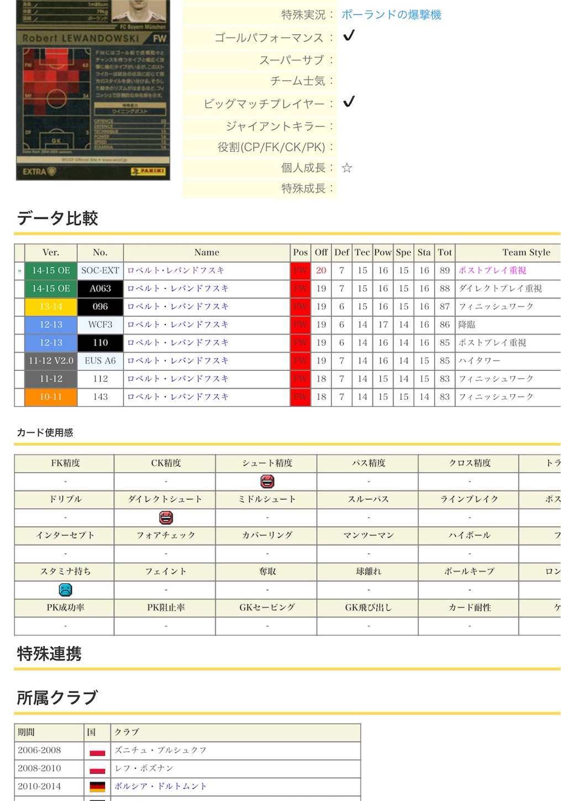
Task: Open the ロベルト・レバンドフスキ link in 096 row
Action: click(177, 306)
